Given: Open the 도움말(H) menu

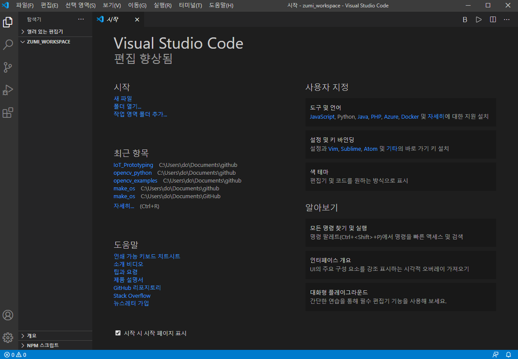Looking at the screenshot, I should 221,6.
